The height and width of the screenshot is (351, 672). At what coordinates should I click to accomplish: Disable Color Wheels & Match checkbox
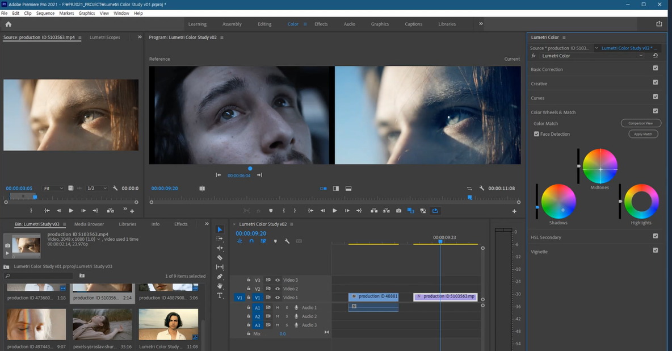(x=656, y=111)
